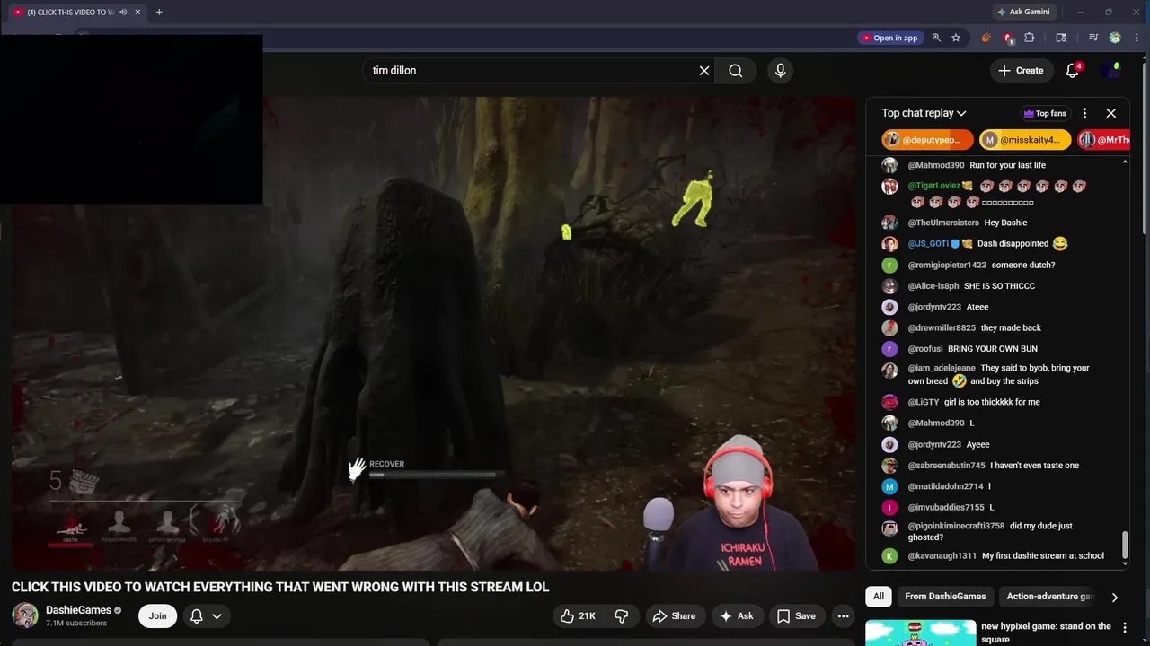
Task: Click the orange extension icon
Action: coord(986,38)
